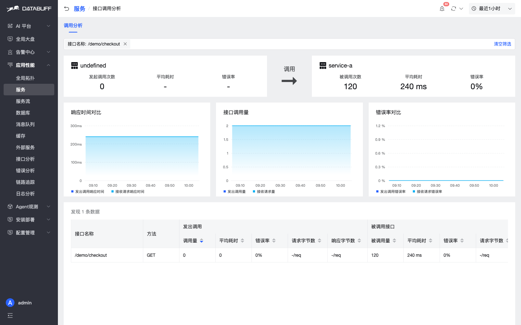
Task: Toggle 发出调用错误率 legend
Action: (391, 192)
